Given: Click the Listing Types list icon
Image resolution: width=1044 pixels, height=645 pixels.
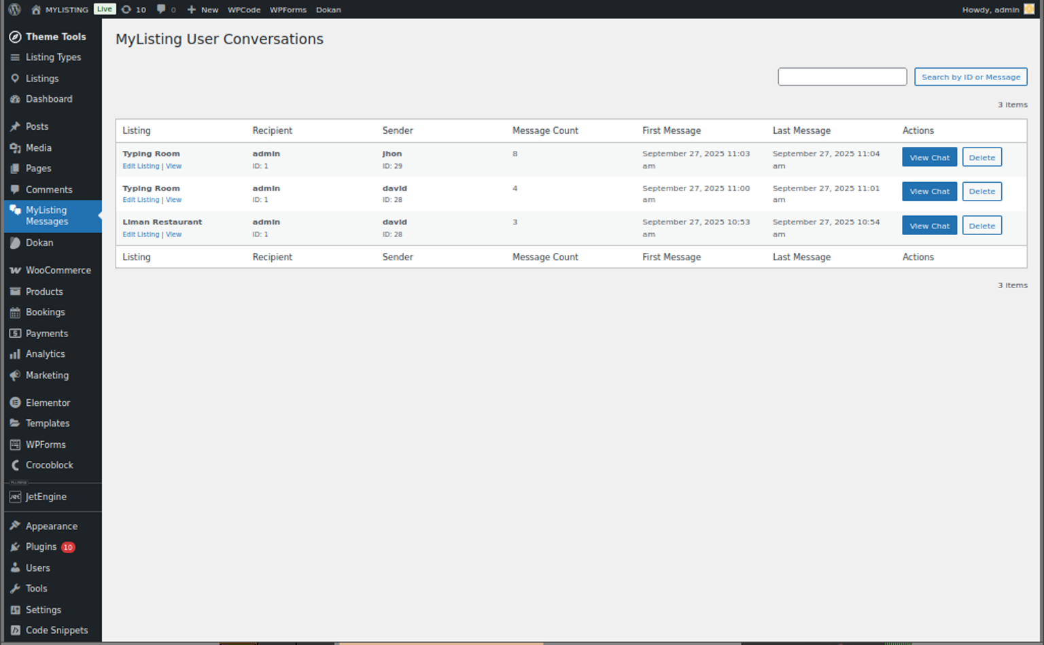Looking at the screenshot, I should [15, 58].
